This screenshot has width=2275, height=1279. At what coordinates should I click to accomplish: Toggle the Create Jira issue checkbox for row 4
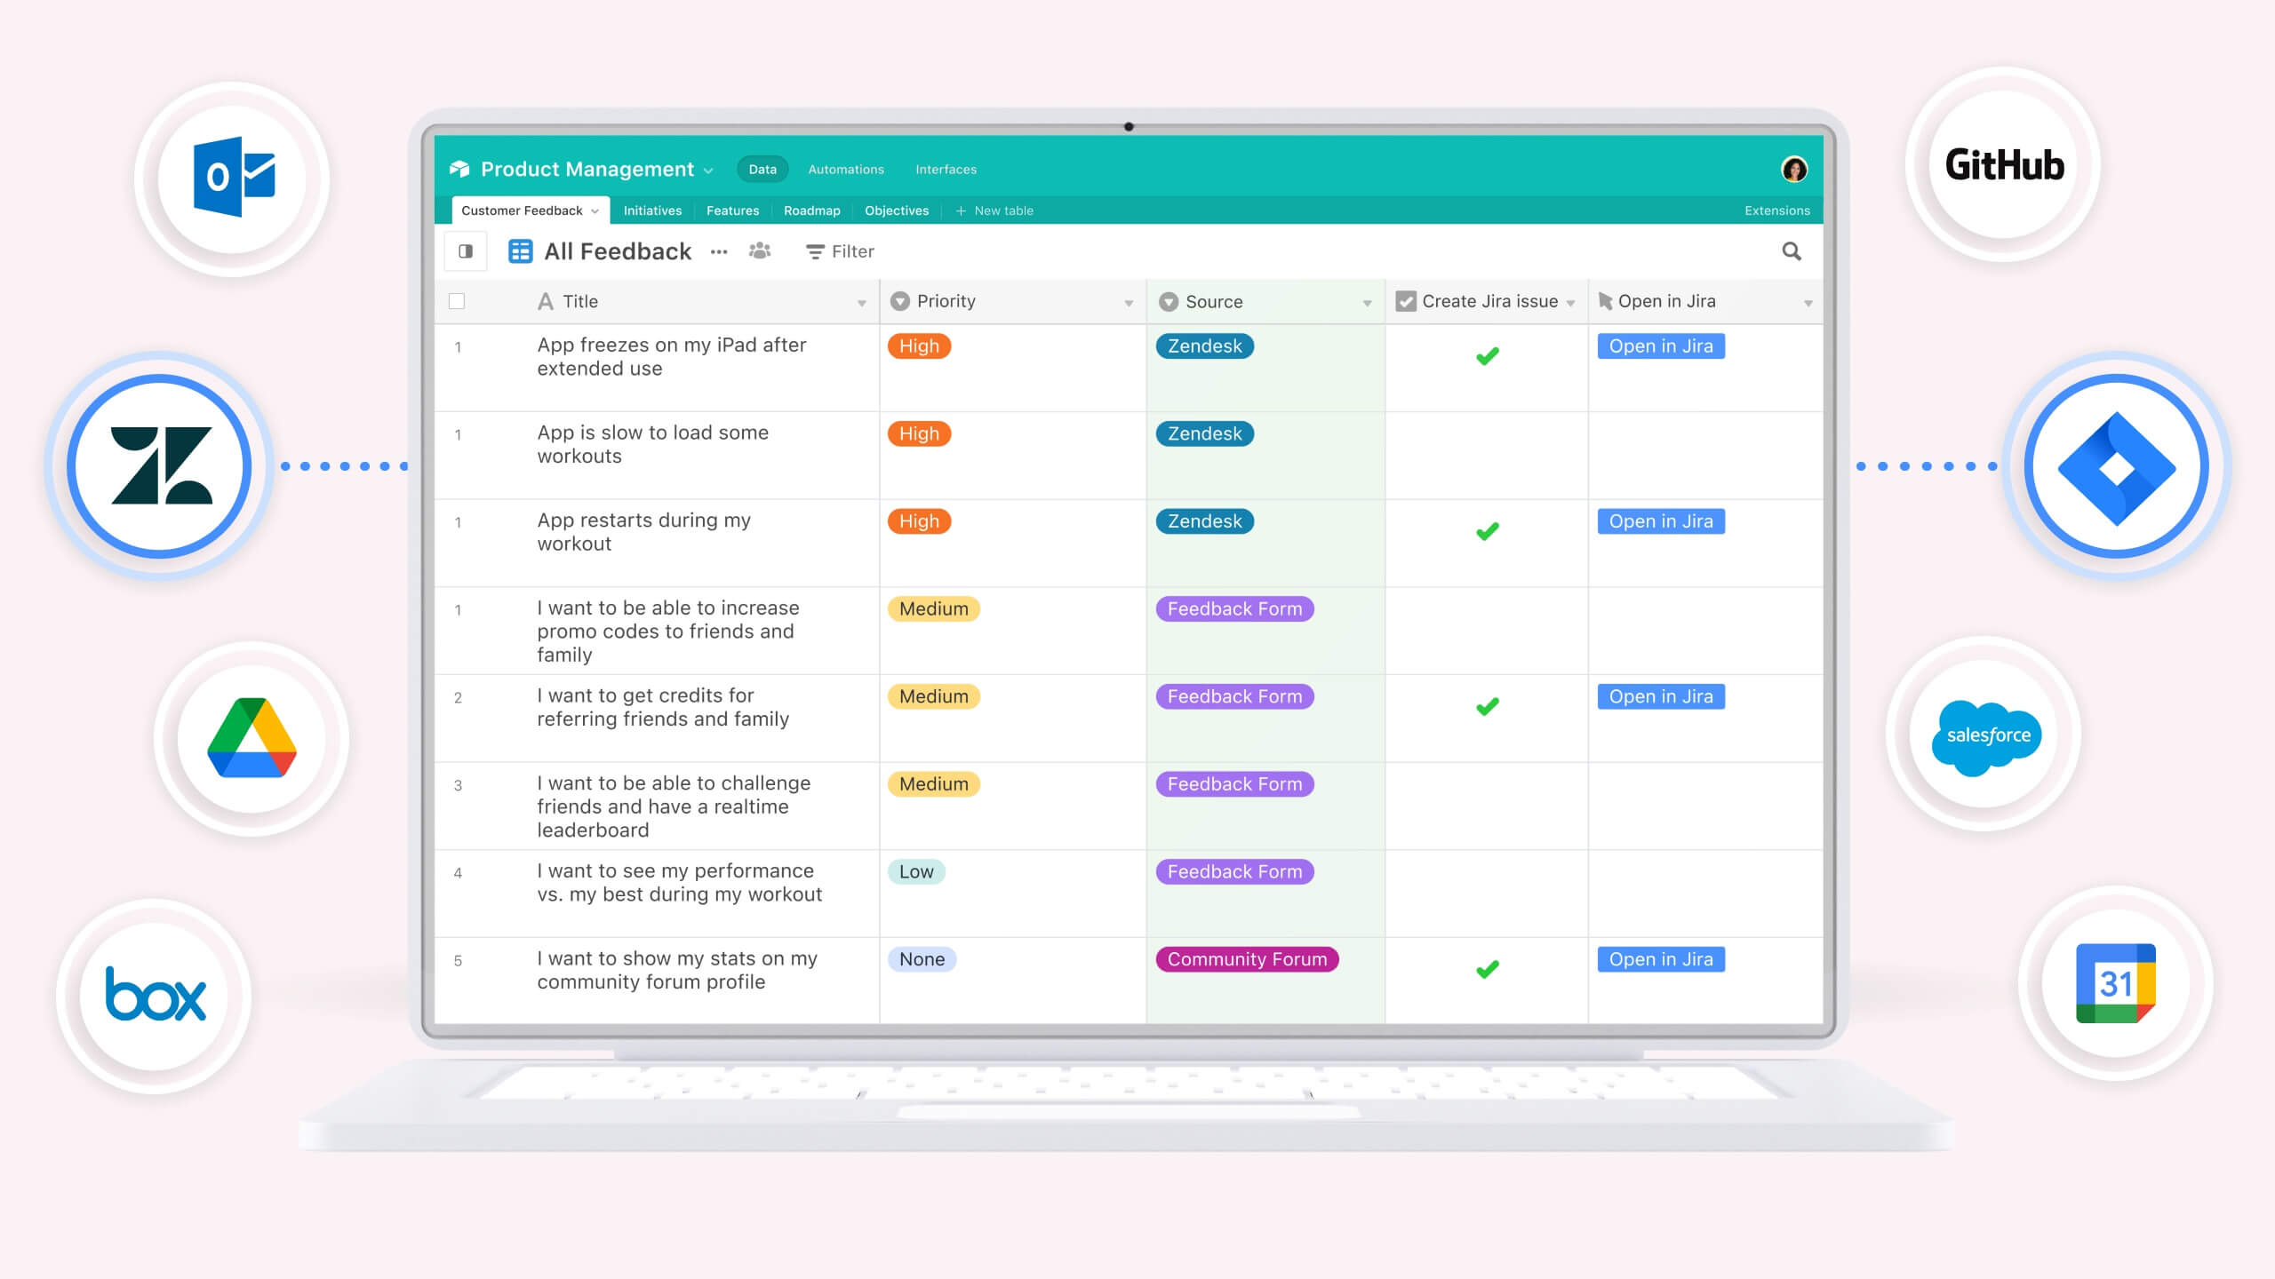point(1486,882)
